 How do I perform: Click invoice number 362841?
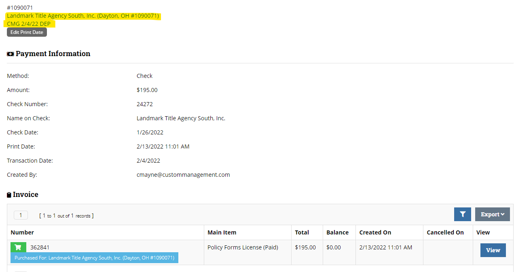[40, 247]
